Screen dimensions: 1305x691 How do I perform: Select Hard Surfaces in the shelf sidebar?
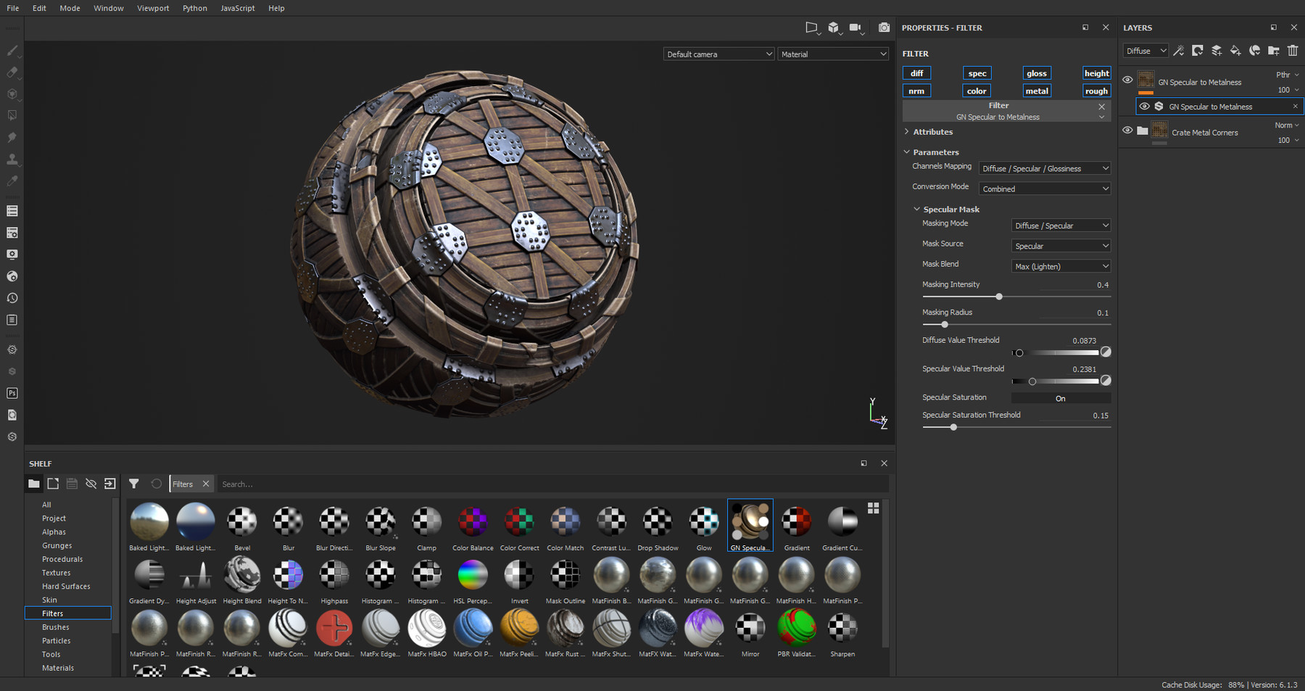pos(65,586)
